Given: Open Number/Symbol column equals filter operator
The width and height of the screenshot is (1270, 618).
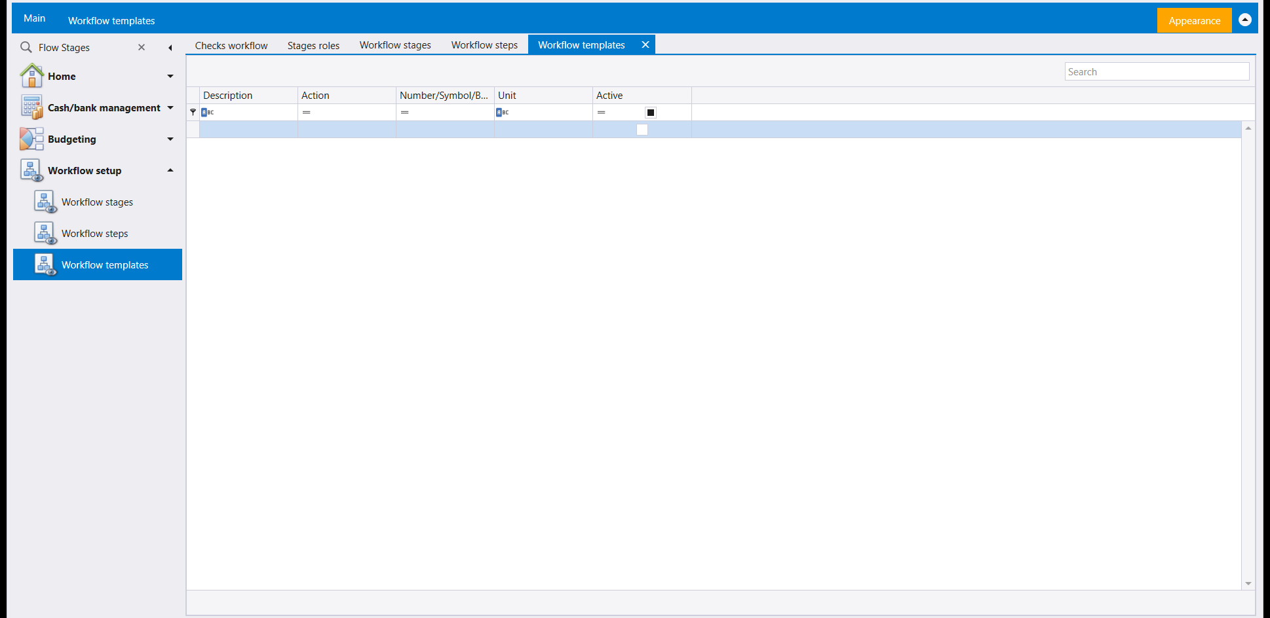Looking at the screenshot, I should click(x=404, y=112).
